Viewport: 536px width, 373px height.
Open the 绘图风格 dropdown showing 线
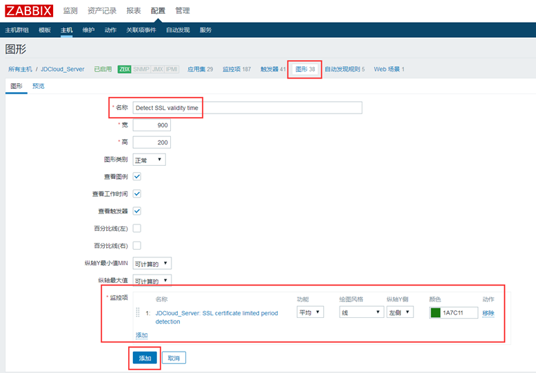click(362, 312)
